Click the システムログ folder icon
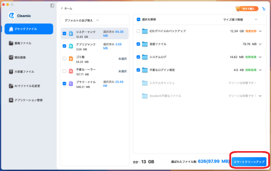Screen dimensions: 271x171 pos(145,57)
